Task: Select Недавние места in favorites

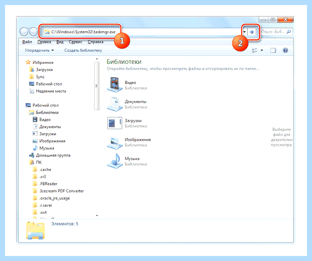Action: (51, 91)
